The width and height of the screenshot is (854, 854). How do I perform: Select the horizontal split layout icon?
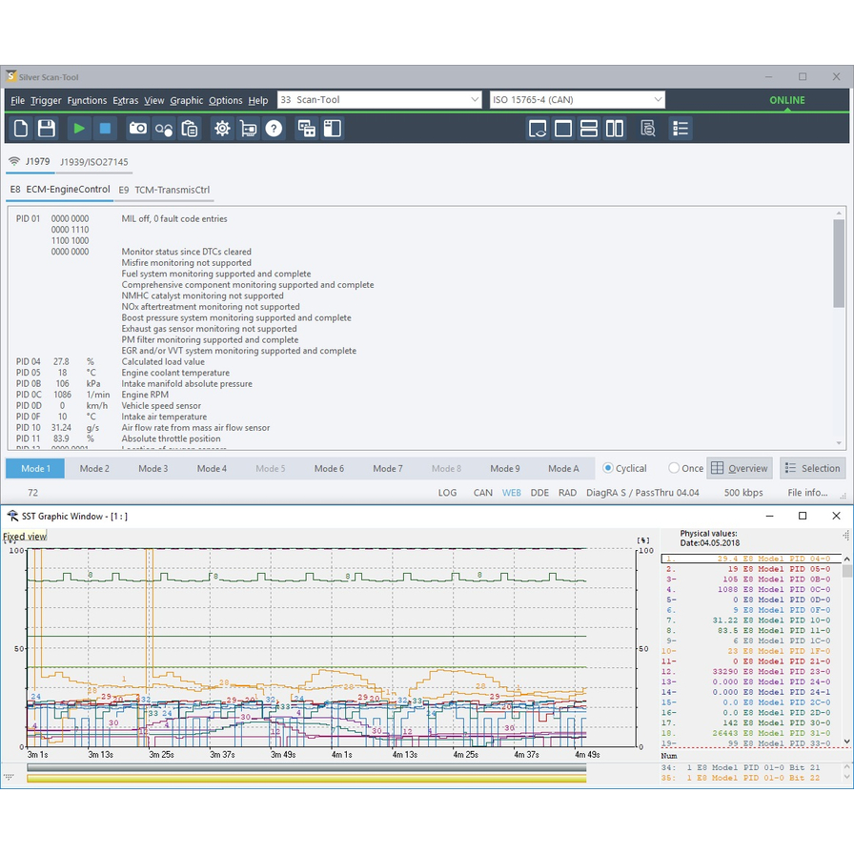[x=589, y=128]
